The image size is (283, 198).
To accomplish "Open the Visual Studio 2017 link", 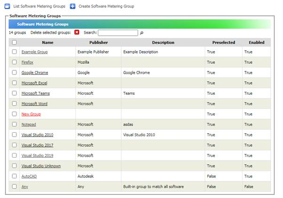I will [x=37, y=145].
